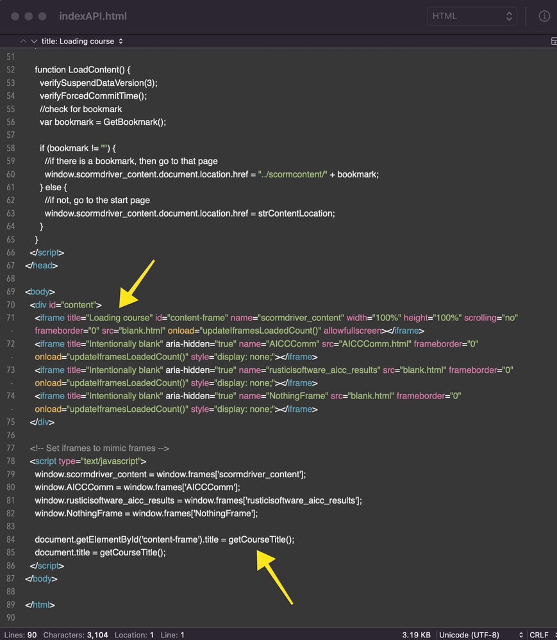Click line number 70 in gutter
Screen dimensions: 557x640
coord(10,305)
